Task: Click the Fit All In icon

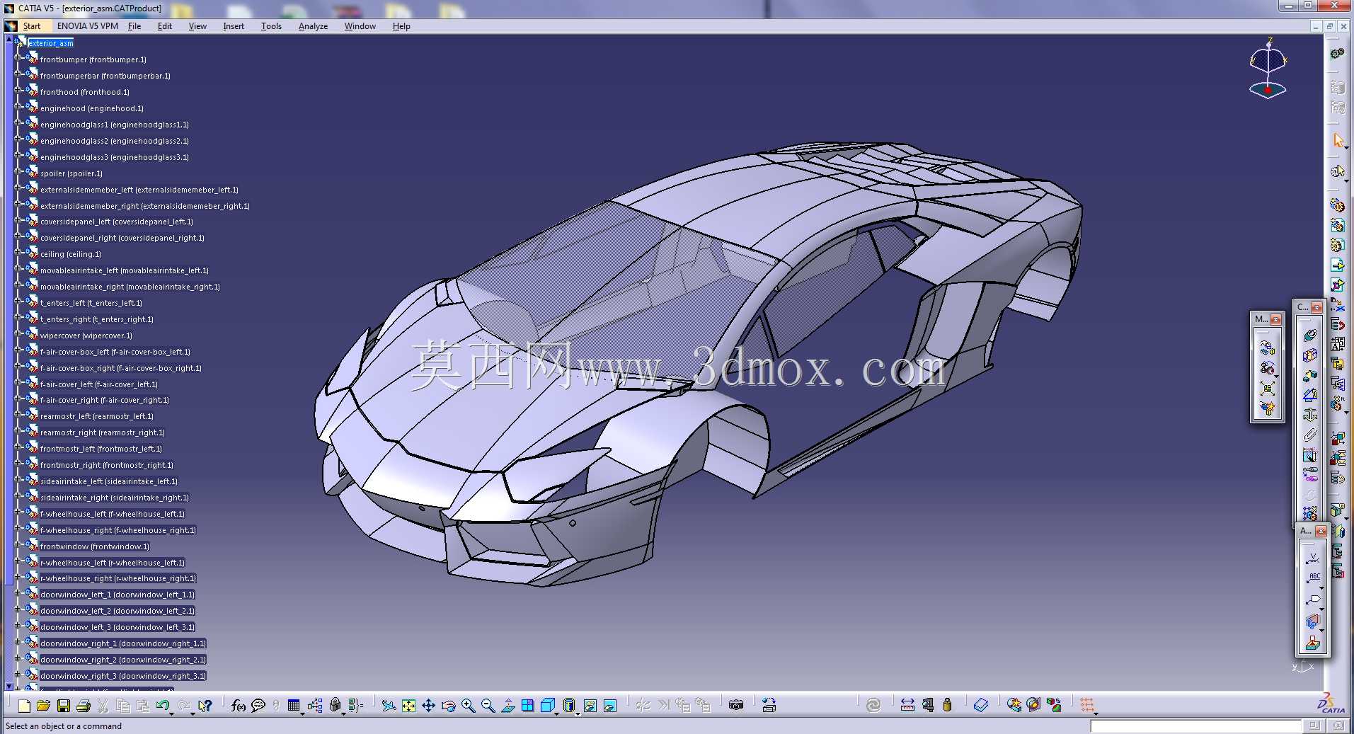Action: pos(408,706)
